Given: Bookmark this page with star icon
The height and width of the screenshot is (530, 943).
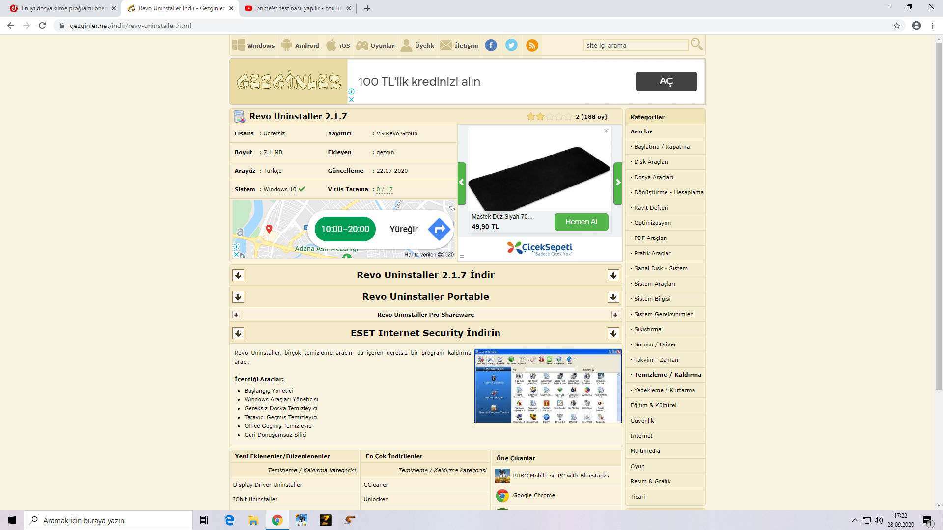Looking at the screenshot, I should (897, 26).
